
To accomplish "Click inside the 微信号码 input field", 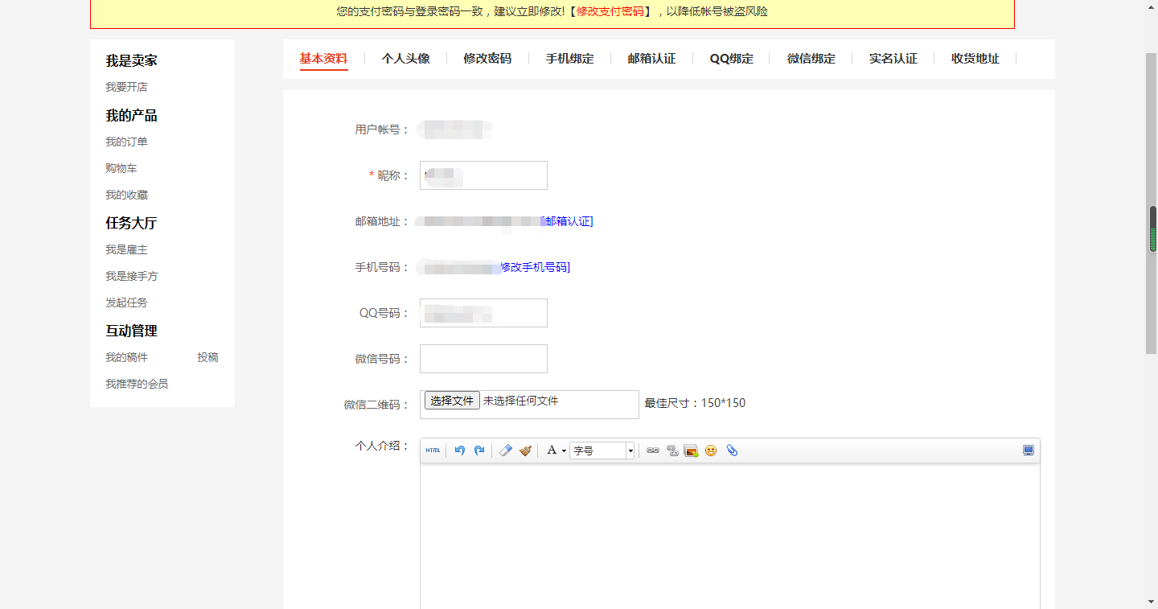I will [x=482, y=358].
